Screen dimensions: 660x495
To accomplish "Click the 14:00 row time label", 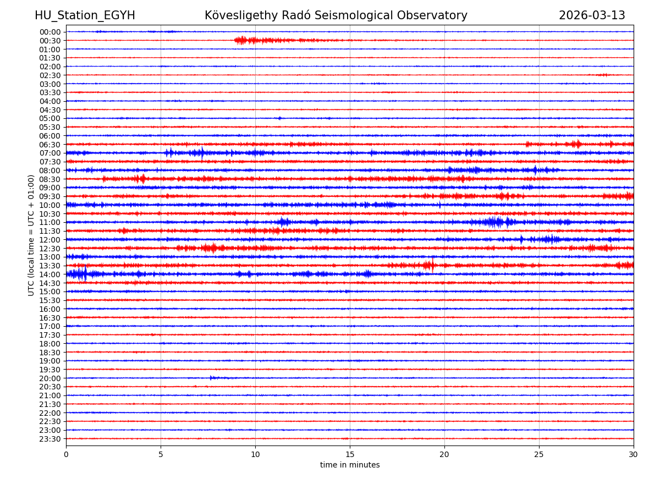I will (50, 274).
